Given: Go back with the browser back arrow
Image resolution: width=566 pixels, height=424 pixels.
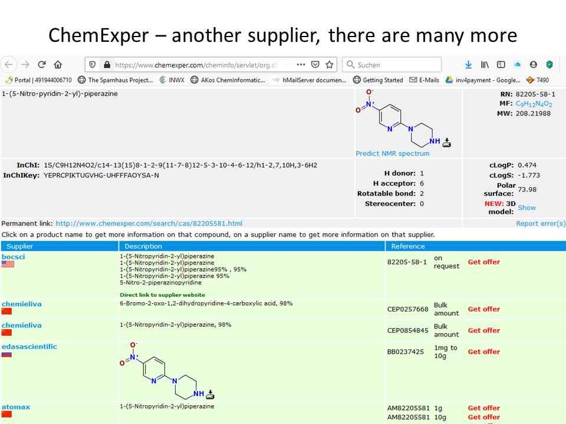Looking at the screenshot, I should pyautogui.click(x=9, y=65).
